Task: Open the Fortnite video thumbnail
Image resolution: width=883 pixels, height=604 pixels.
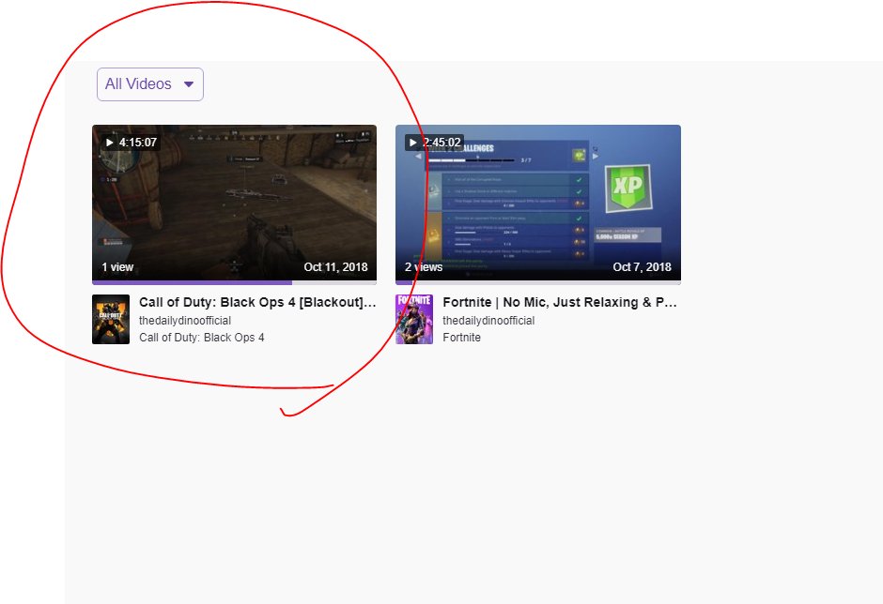Action: click(x=538, y=204)
